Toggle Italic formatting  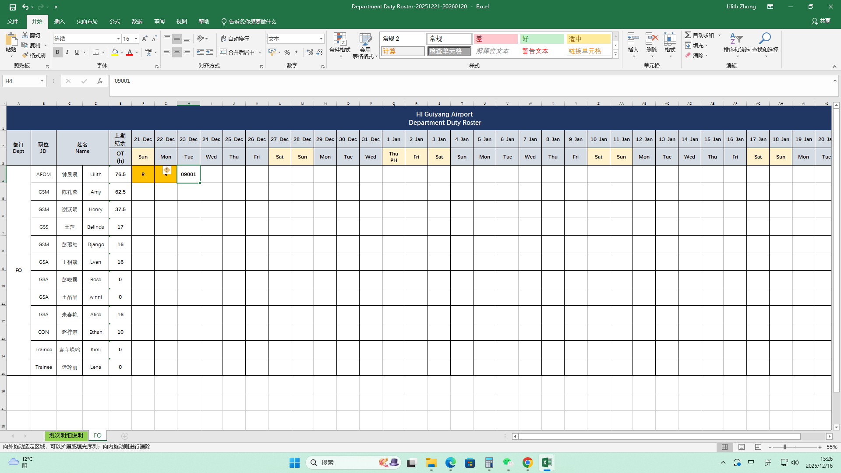(x=67, y=52)
